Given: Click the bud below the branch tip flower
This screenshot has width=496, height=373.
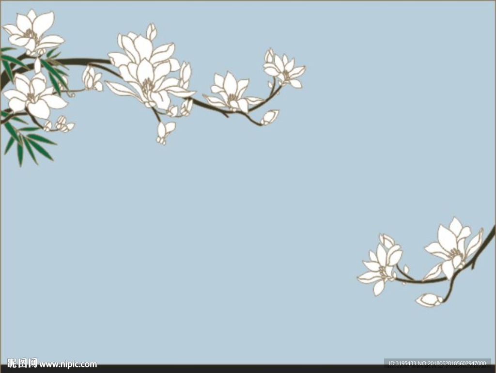Looking at the screenshot, I should point(269,117).
